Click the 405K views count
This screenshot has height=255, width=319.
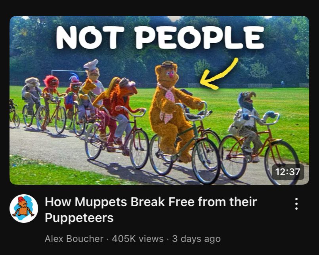point(138,239)
